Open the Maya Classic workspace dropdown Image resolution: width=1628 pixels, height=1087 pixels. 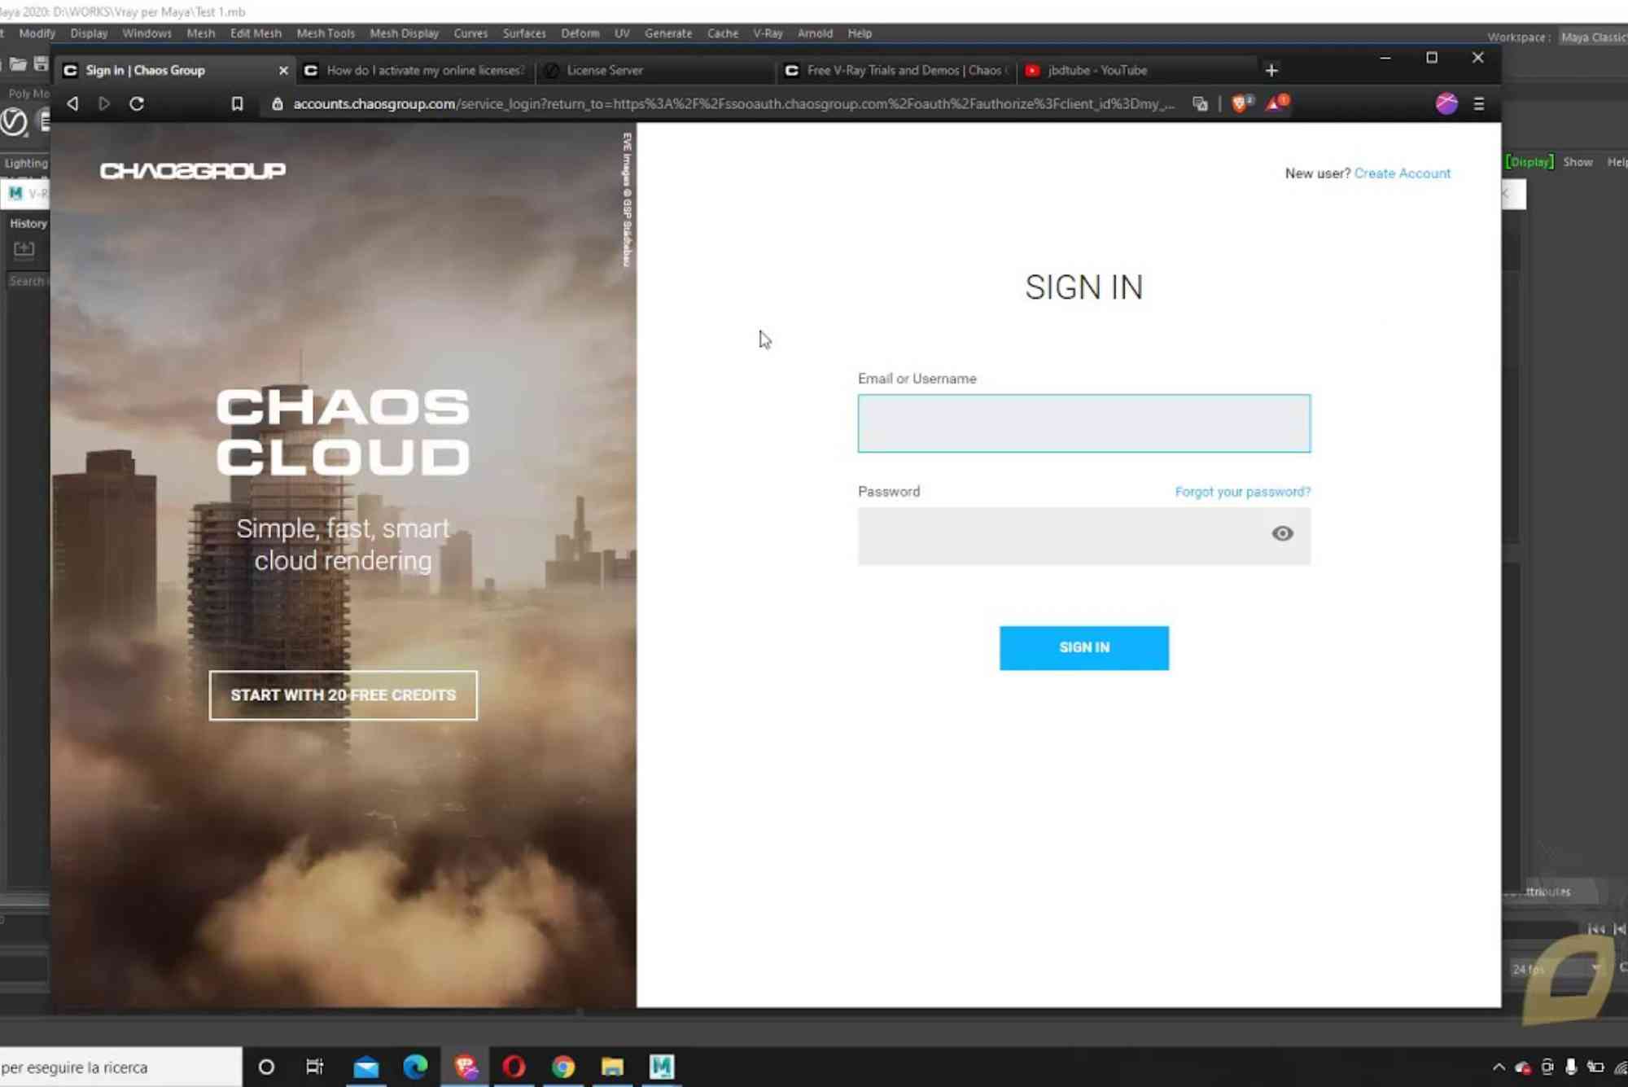1592,37
